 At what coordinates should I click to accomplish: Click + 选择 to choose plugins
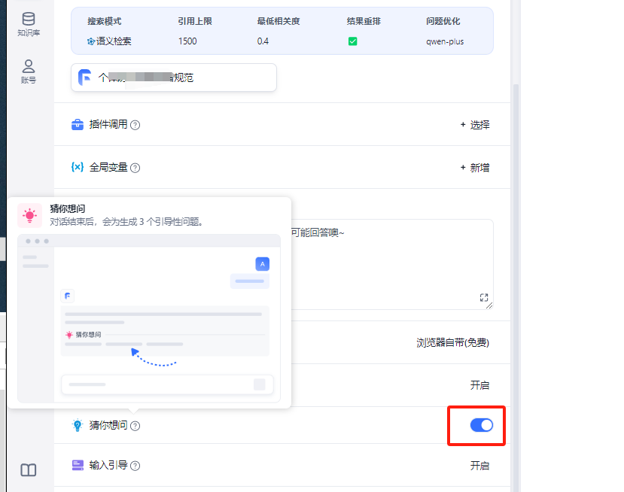tap(475, 125)
